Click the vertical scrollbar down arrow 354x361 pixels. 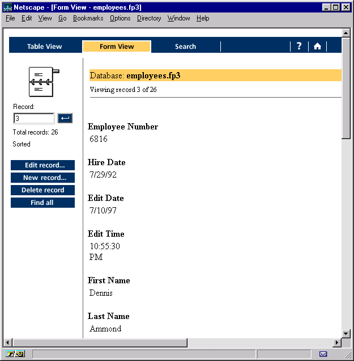[346, 333]
